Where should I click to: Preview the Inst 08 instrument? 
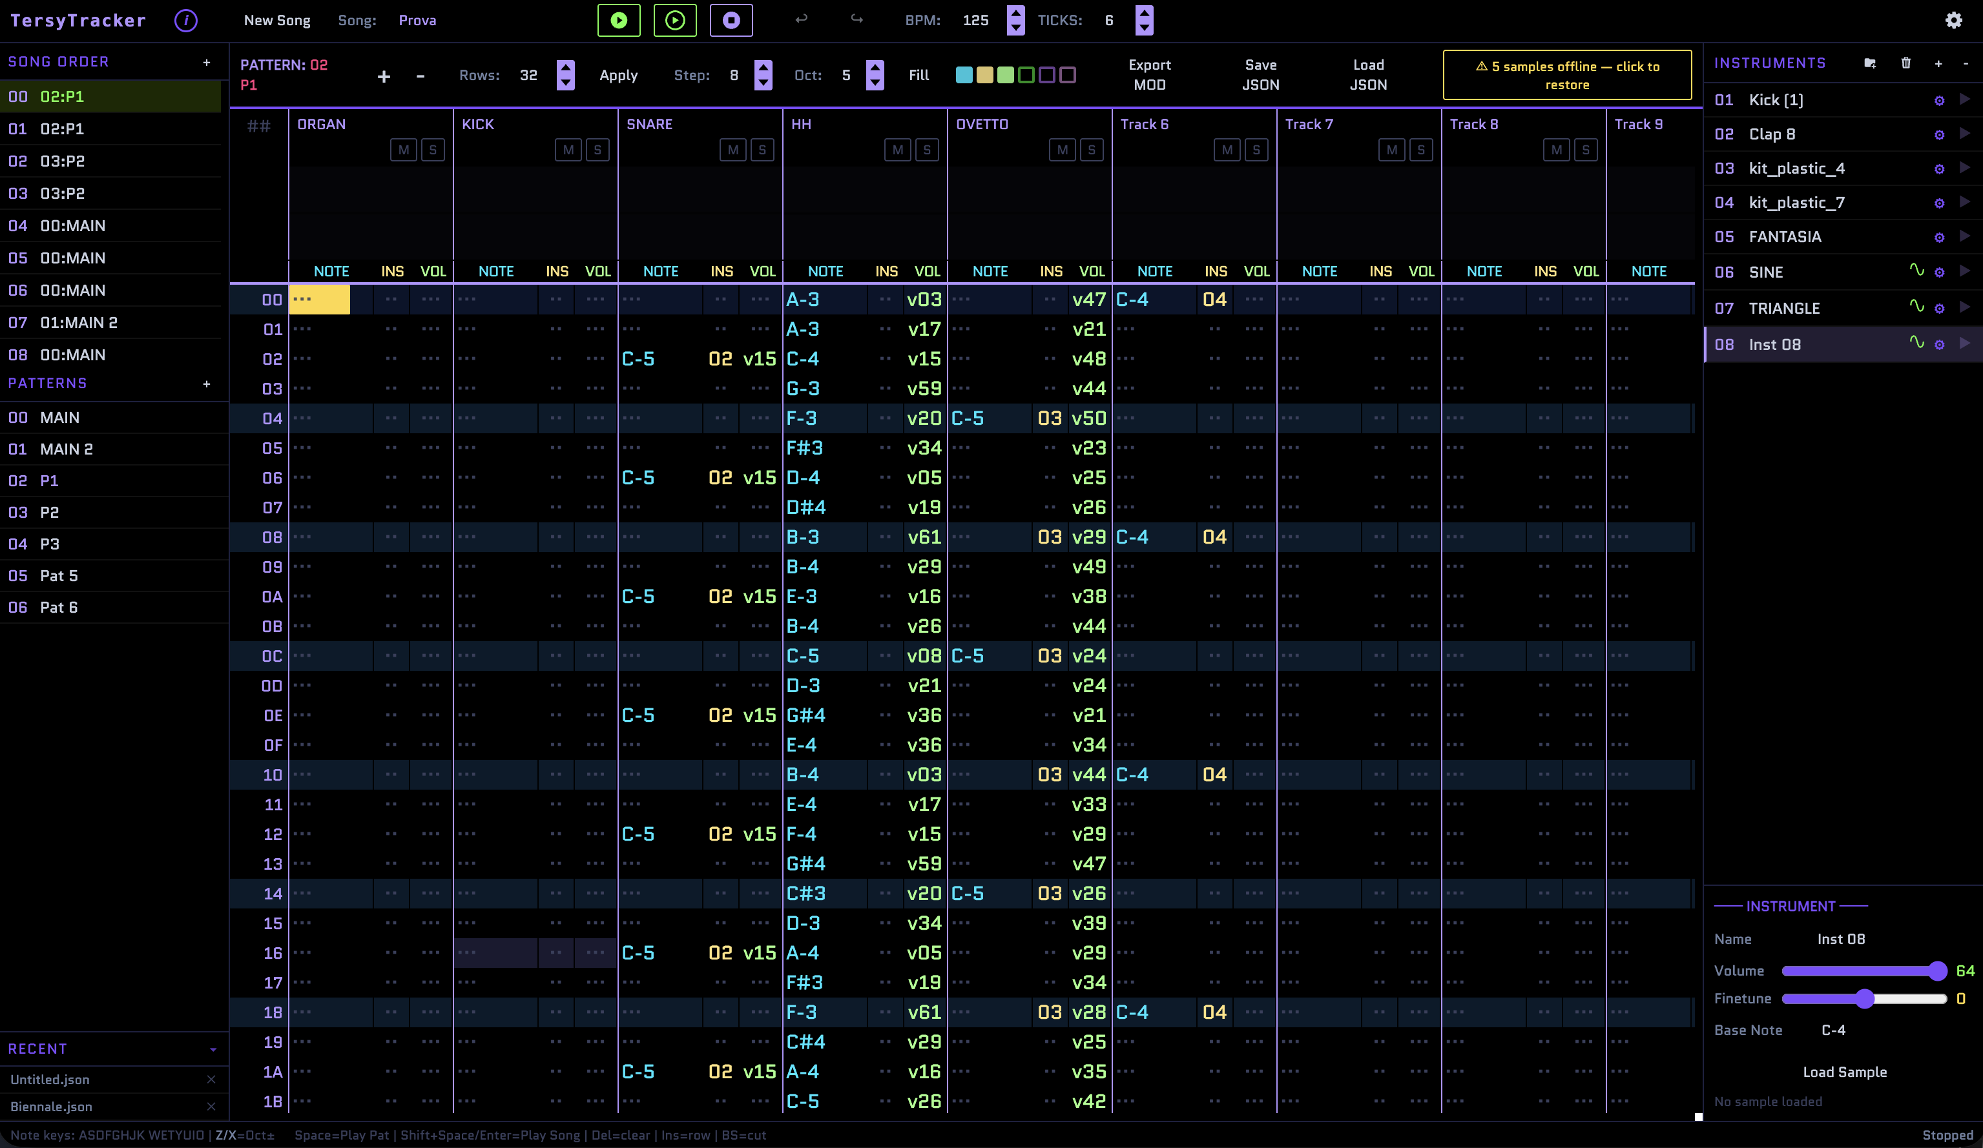pos(1964,343)
